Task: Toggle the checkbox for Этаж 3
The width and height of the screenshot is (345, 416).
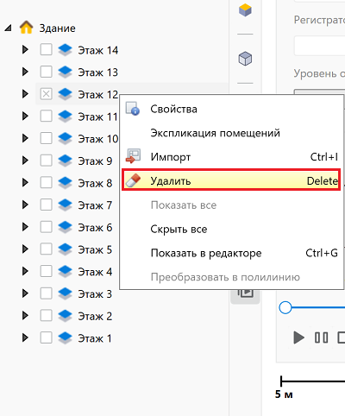Action: 46,293
